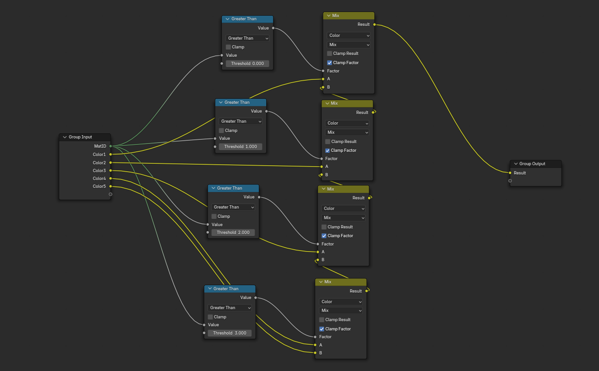This screenshot has width=599, height=371.
Task: Click the Result input socket on Group Output
Action: point(510,173)
